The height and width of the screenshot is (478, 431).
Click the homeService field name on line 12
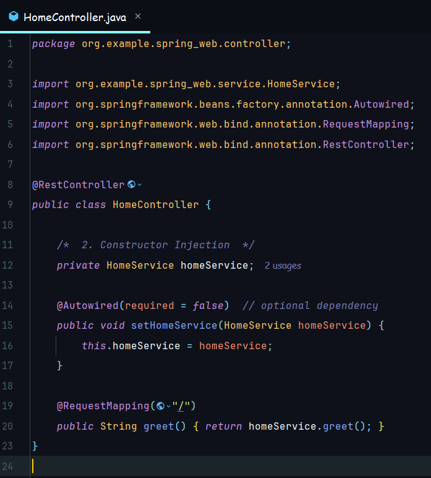[215, 265]
